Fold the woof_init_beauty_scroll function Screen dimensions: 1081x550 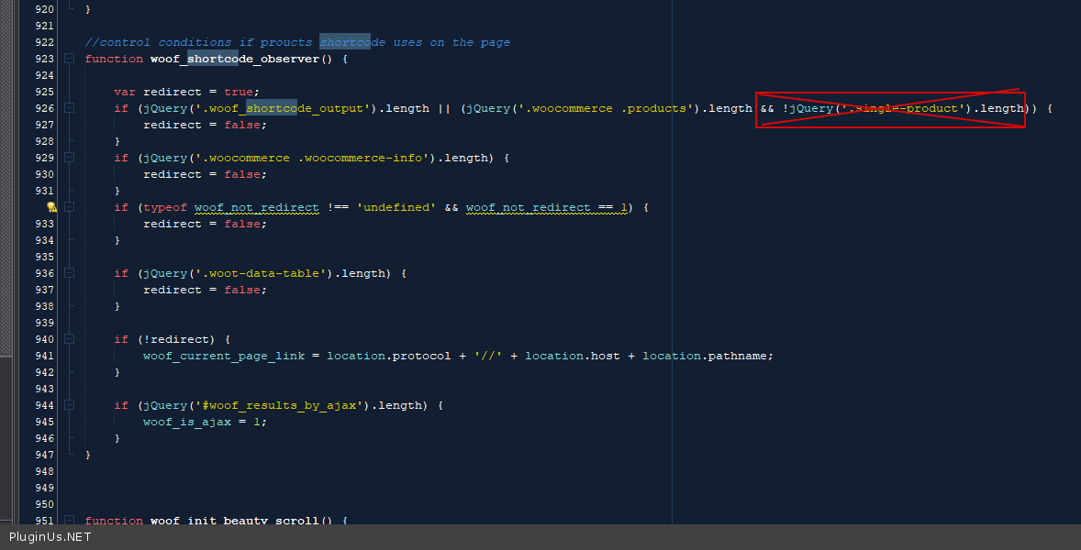coord(69,521)
